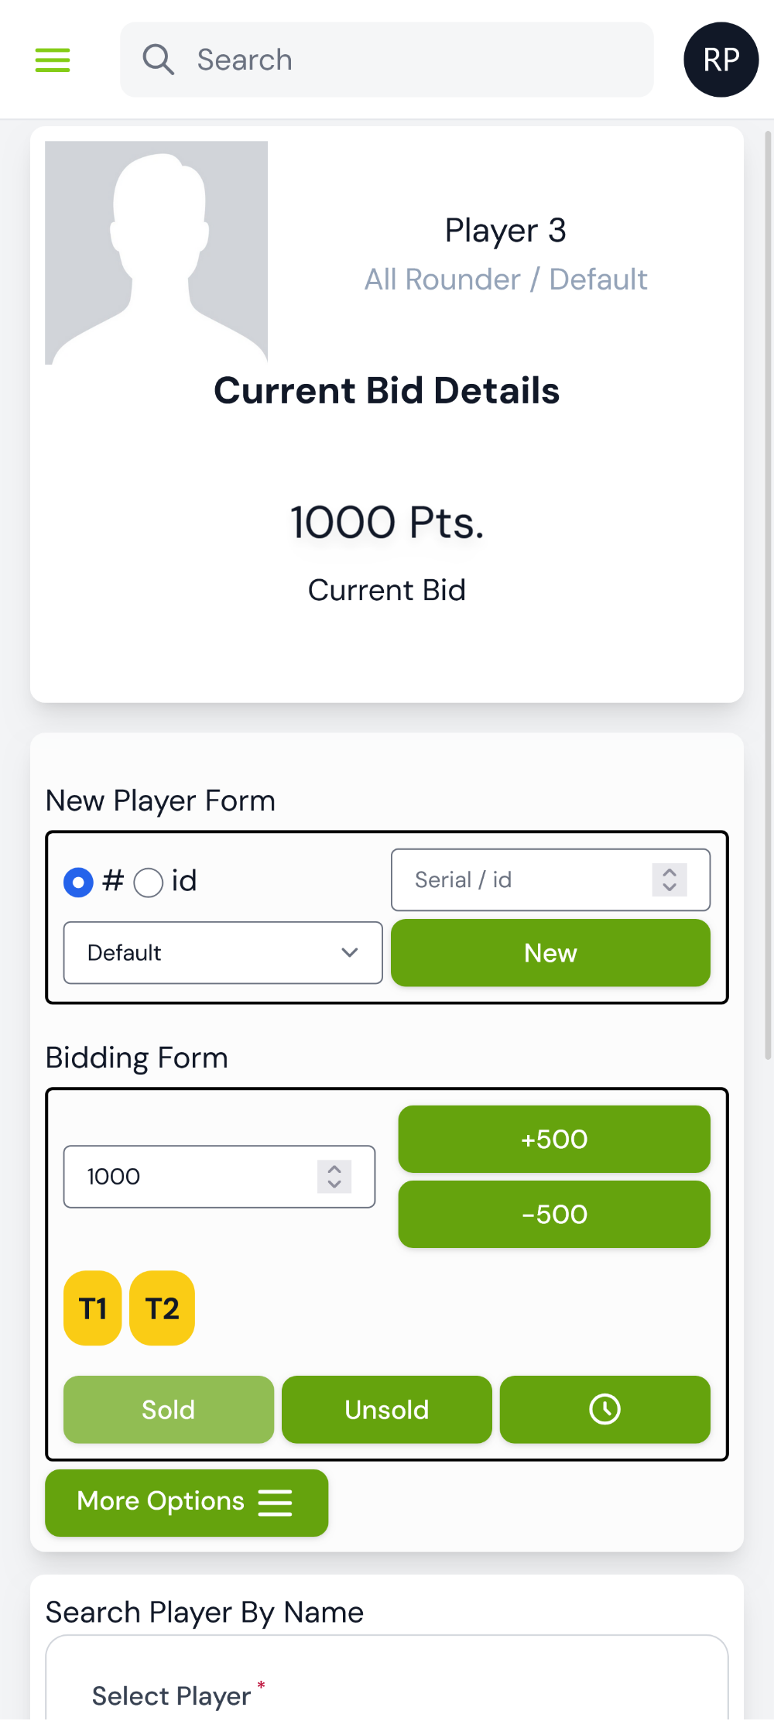Viewport: 774px width, 1721px height.
Task: Click the clock timer button
Action: click(x=604, y=1409)
